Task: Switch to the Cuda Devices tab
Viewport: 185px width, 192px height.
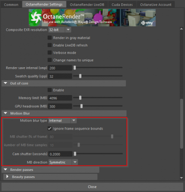Action: (122, 4)
